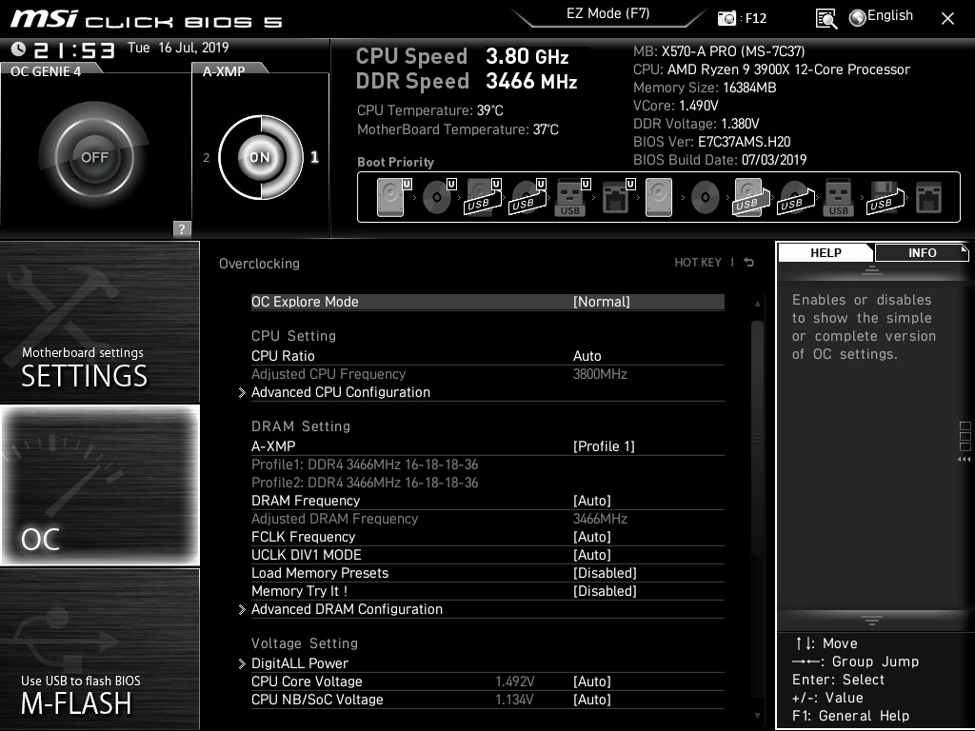Click Profile1: DDR4 3466MHz 16-18-18-36 line
The height and width of the screenshot is (731, 975).
coord(365,464)
